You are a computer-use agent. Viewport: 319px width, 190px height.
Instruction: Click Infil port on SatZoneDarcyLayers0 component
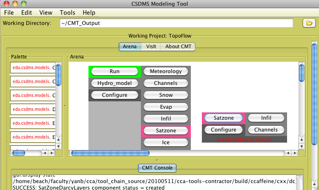tap(266, 118)
